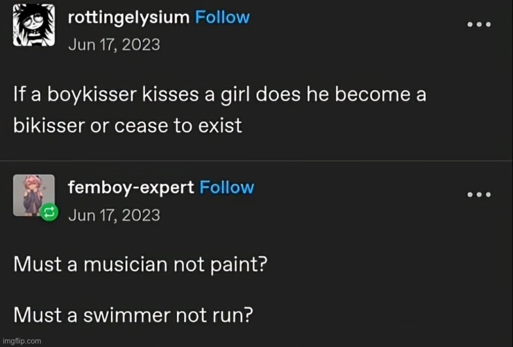Follow femboy-expert
The height and width of the screenshot is (347, 513).
(227, 187)
